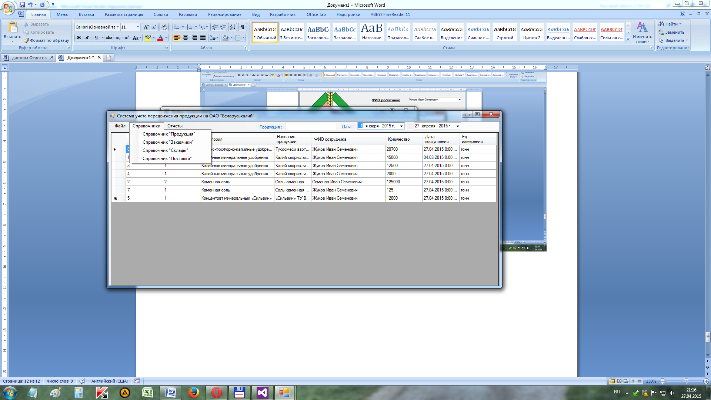711x400 pixels.
Task: Click the Количество column header
Action: (x=404, y=139)
